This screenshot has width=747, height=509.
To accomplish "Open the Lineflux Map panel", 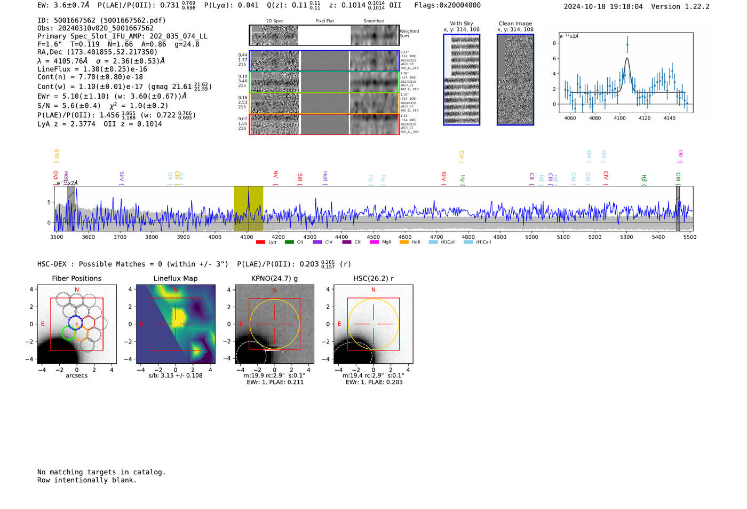I will (x=176, y=324).
